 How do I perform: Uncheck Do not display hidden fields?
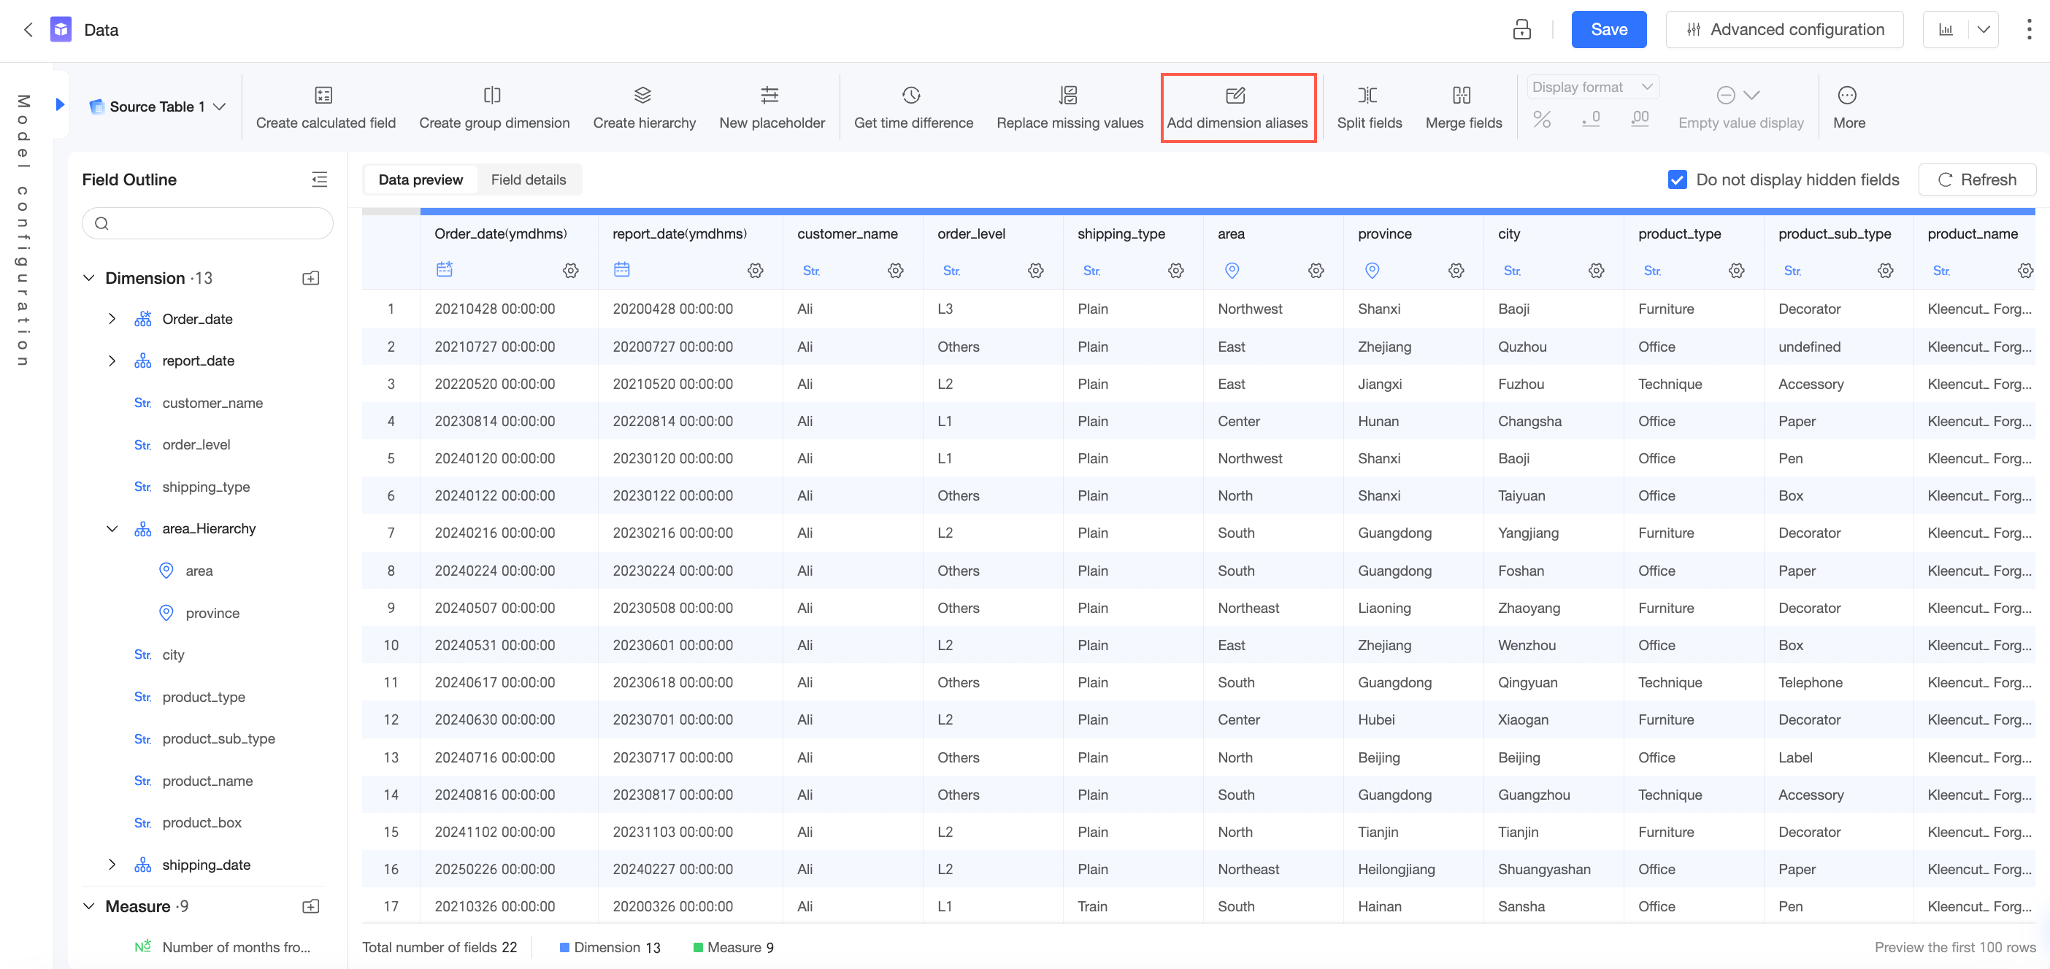[1677, 179]
